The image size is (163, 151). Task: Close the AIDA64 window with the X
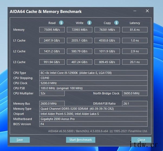[147, 11]
